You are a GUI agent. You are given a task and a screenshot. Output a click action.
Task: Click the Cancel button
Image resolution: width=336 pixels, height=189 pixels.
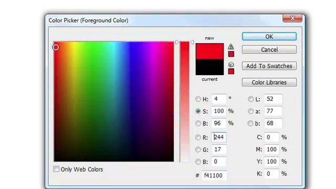click(269, 50)
